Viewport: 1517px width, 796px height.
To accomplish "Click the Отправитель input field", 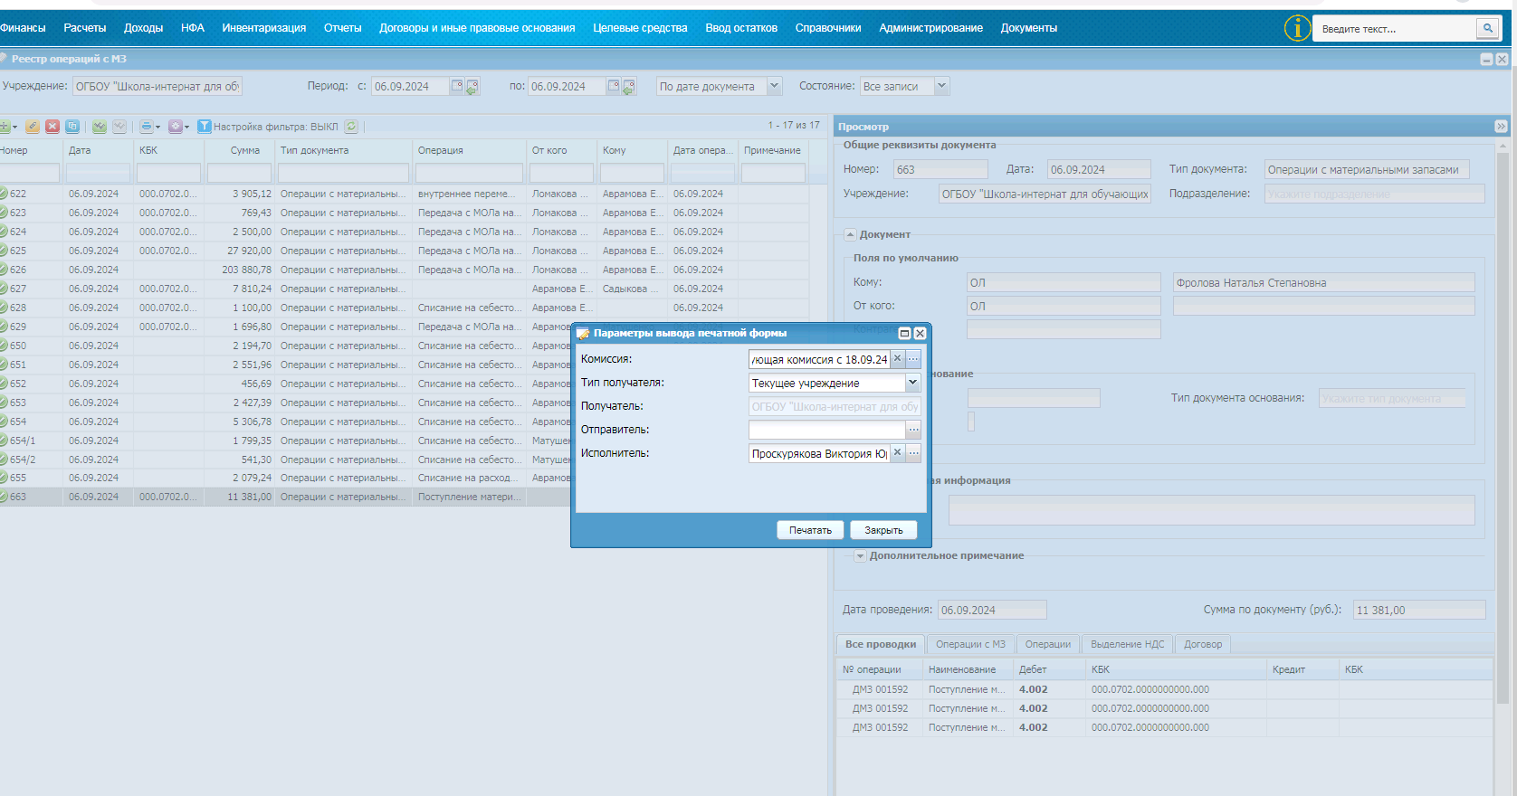I will click(x=826, y=430).
